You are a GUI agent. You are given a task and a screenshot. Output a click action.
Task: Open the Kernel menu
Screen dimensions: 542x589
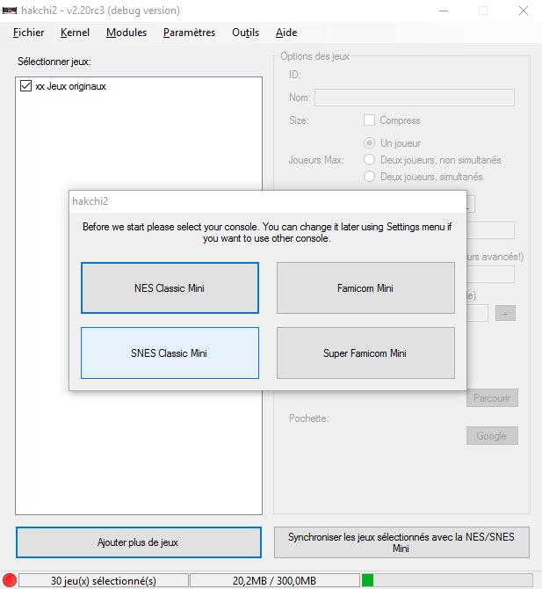(76, 33)
